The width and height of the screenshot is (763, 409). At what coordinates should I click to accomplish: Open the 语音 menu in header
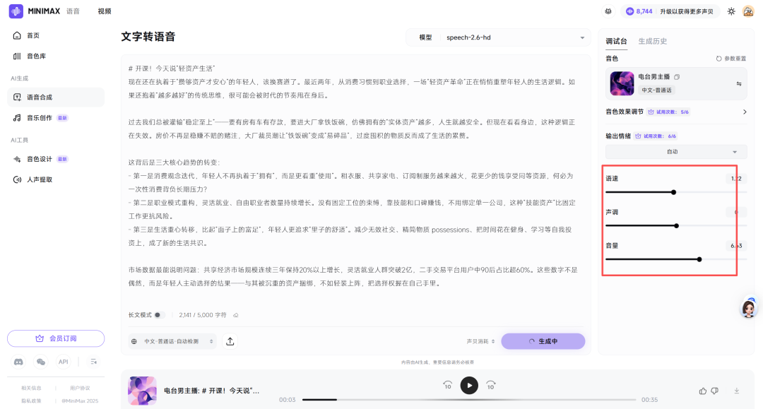[x=73, y=11]
